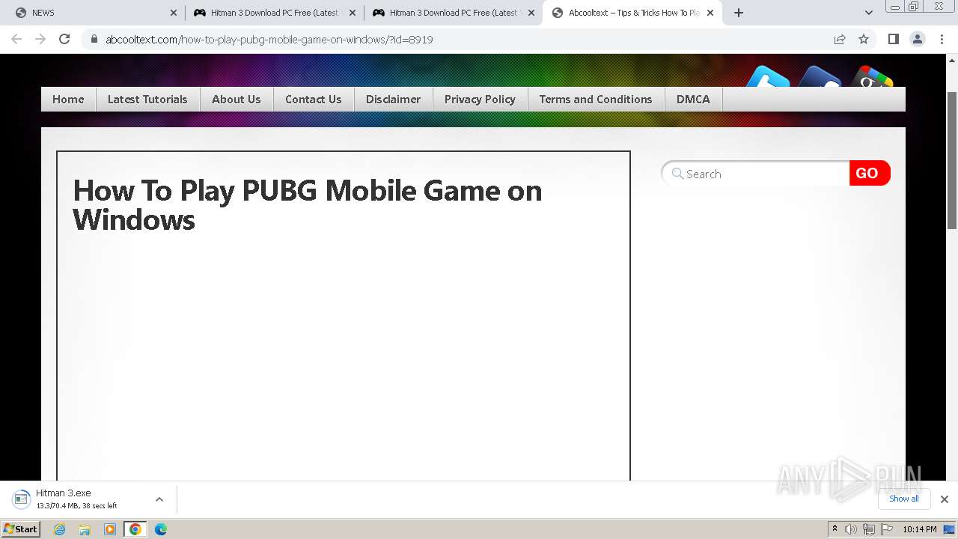This screenshot has width=958, height=539.
Task: Open a new browser tab
Action: pyautogui.click(x=739, y=13)
